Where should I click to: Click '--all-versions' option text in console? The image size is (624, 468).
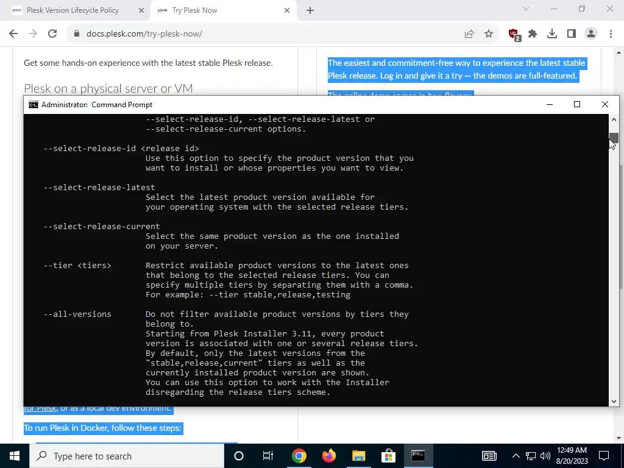pyautogui.click(x=77, y=314)
